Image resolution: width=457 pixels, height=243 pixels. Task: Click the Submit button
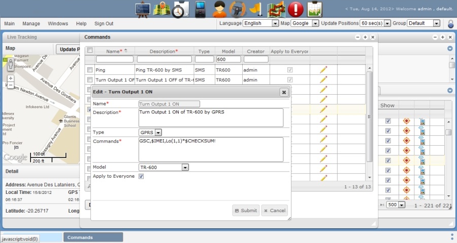(246, 210)
